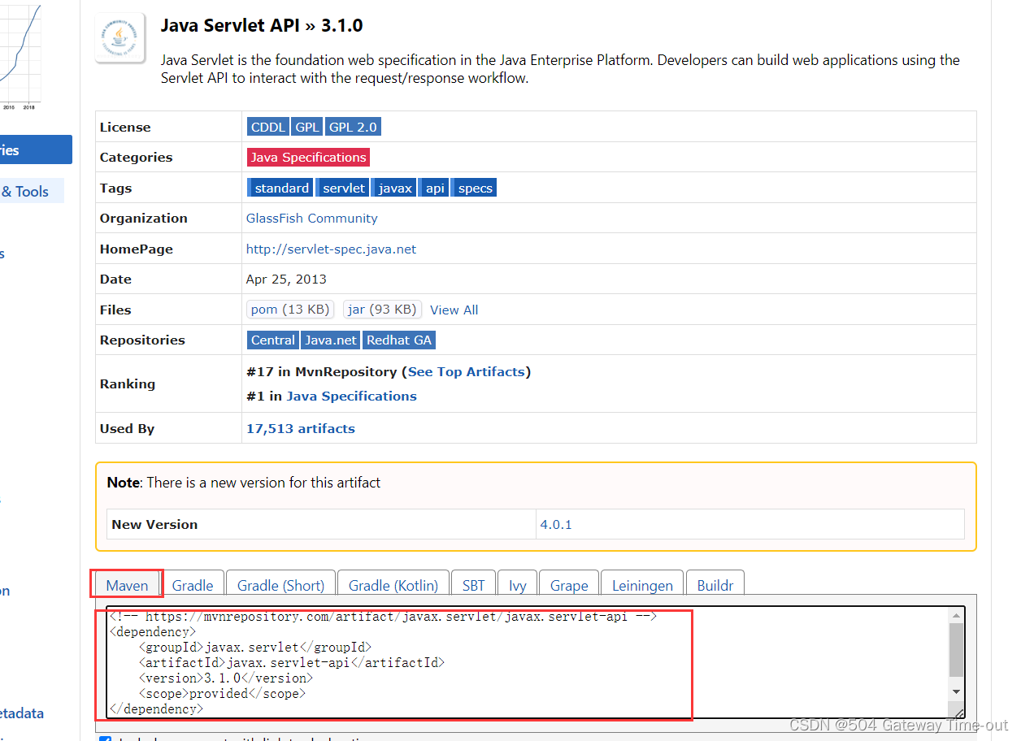The image size is (1021, 741).
Task: Click the View All files link
Action: click(x=454, y=310)
